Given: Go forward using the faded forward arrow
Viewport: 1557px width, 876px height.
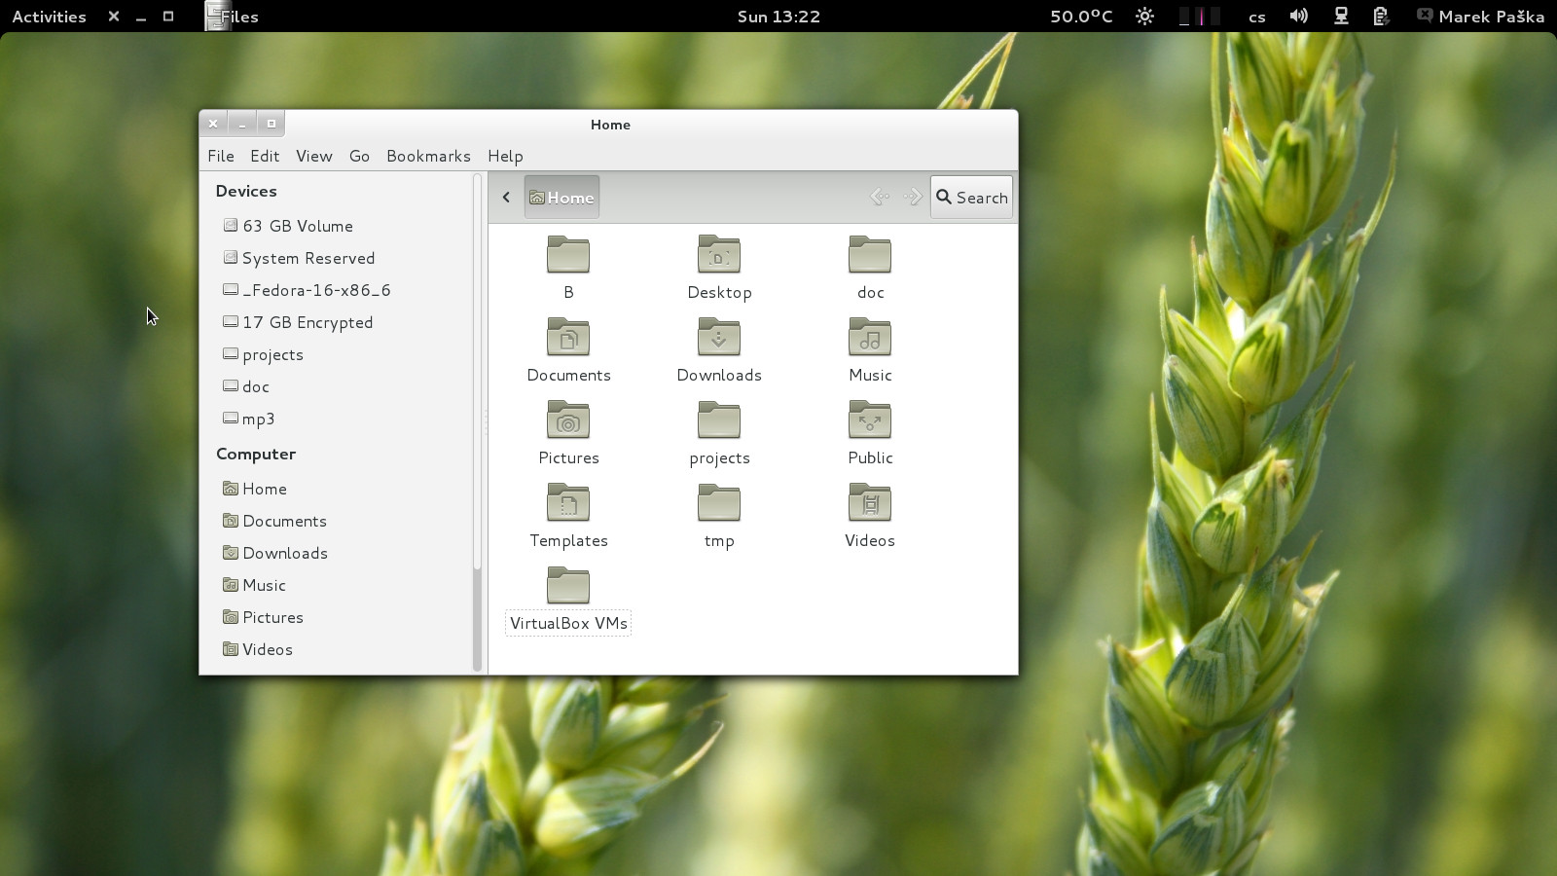Looking at the screenshot, I should [x=913, y=197].
